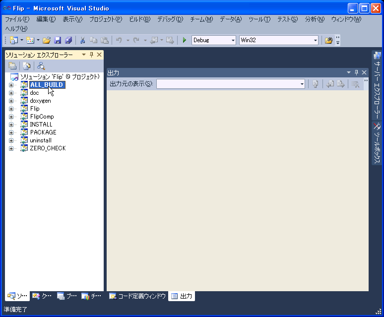Click the Properties icon in Solution Explorer

12,66
